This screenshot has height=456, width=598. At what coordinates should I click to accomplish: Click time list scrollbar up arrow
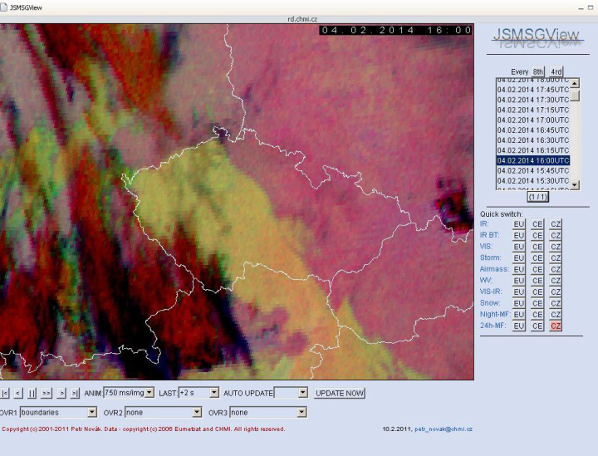(x=575, y=83)
